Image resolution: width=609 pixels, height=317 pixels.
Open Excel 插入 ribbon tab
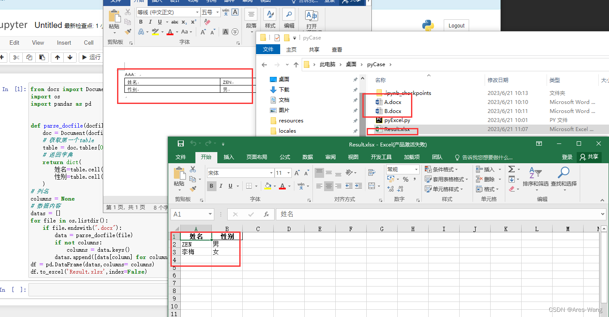pos(229,157)
